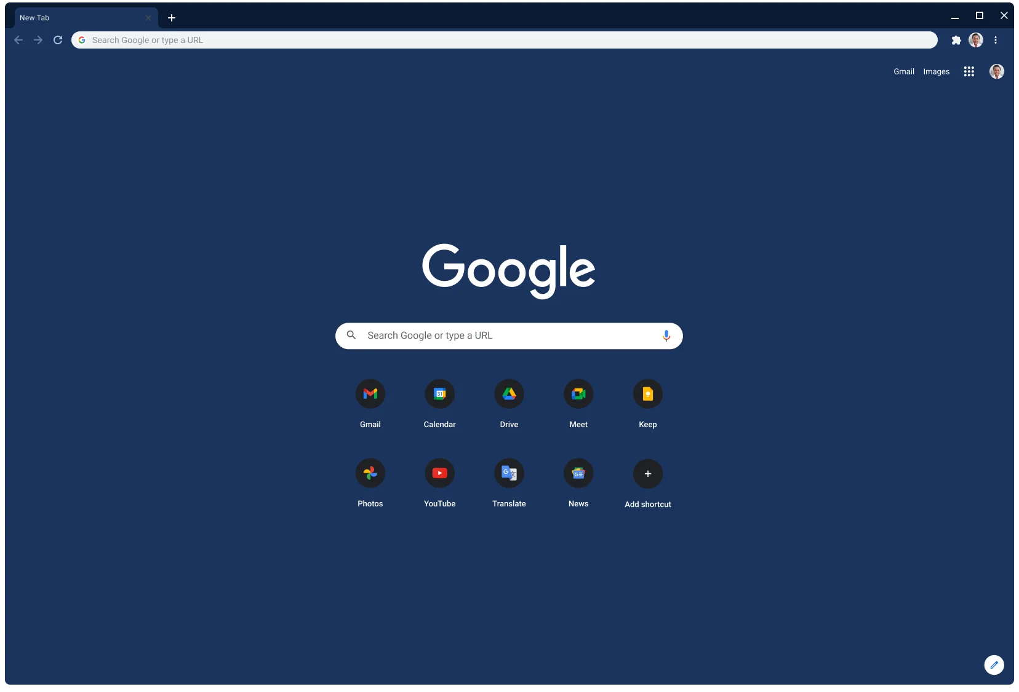This screenshot has width=1019, height=692.
Task: Click the Gmail link at top right
Action: 903,71
